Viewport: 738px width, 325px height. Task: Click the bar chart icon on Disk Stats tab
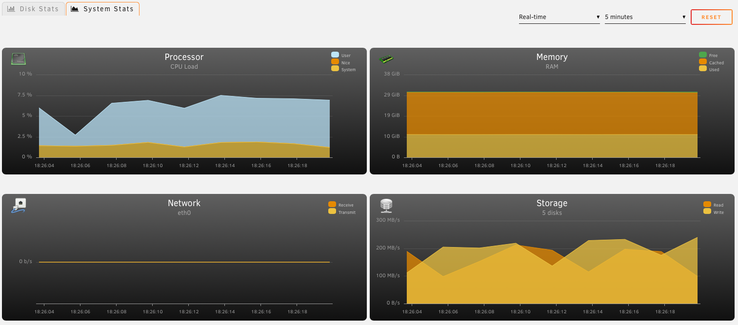click(11, 9)
